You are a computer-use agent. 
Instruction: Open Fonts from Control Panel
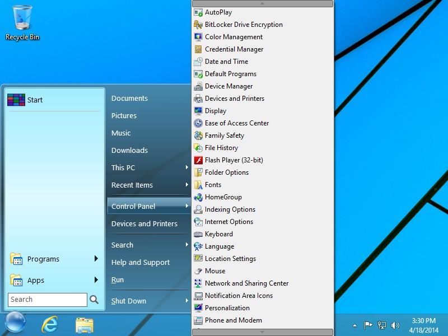click(211, 185)
